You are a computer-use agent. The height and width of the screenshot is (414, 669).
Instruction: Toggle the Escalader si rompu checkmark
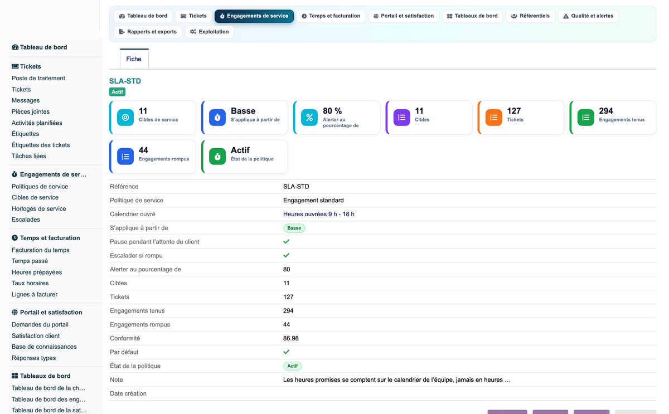pyautogui.click(x=287, y=256)
